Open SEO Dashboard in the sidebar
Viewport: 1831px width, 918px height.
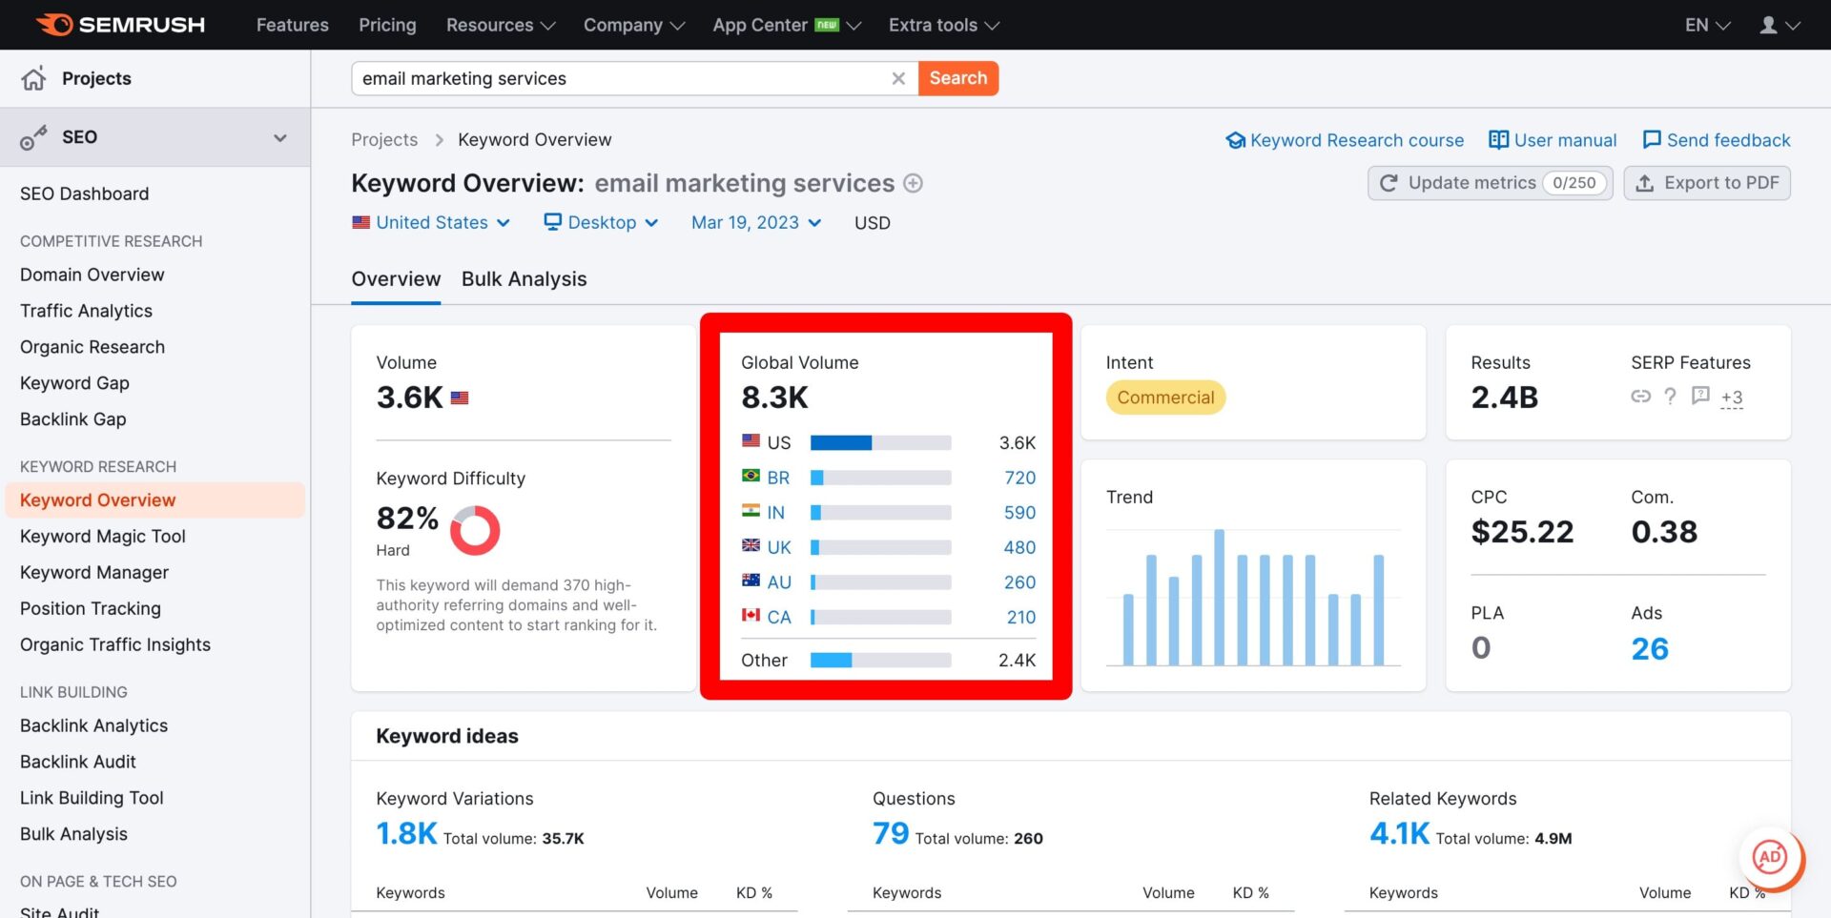[85, 194]
